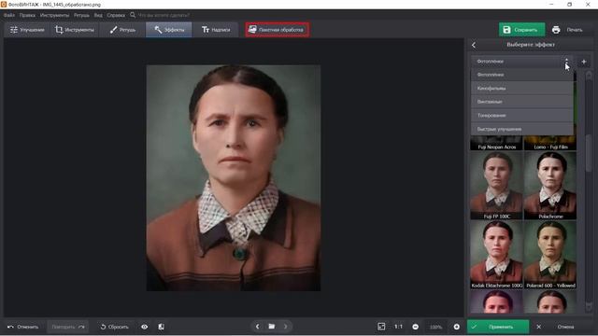Go to next image arrow
598x336 pixels.
(286, 327)
